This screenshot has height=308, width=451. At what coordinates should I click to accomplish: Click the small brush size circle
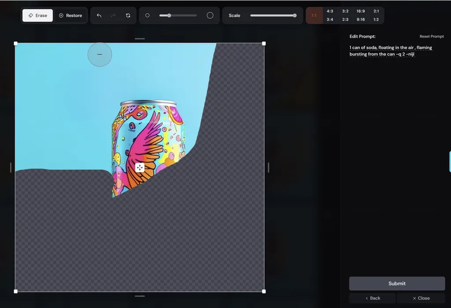point(147,15)
